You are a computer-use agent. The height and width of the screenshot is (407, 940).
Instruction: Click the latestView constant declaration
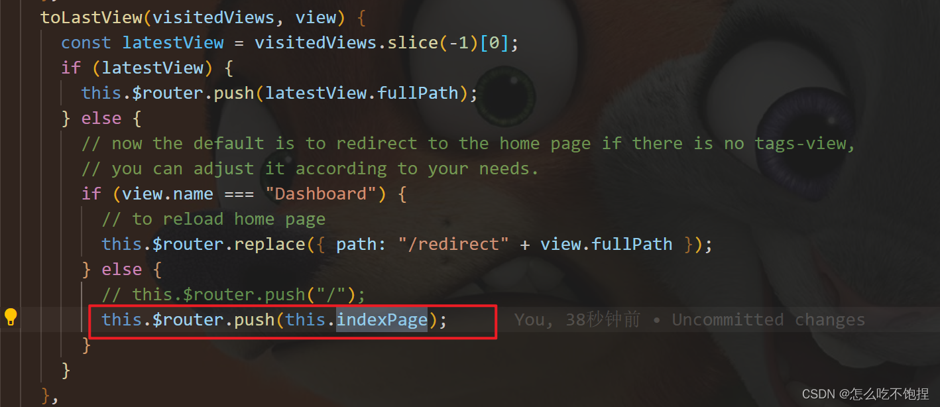point(173,43)
